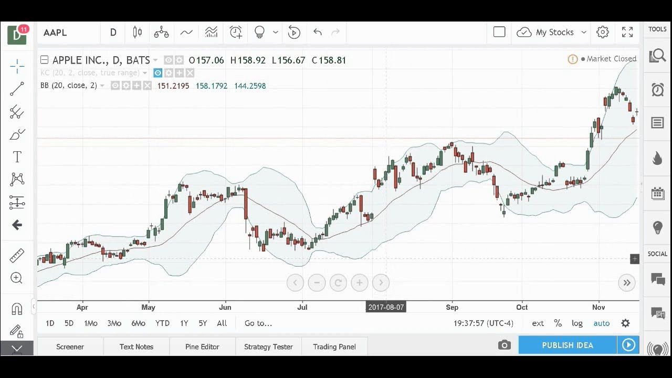Select the crosshair cursor tool
The height and width of the screenshot is (378, 672).
pos(17,66)
